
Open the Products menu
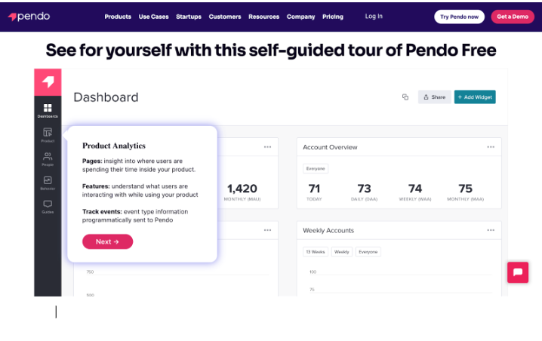click(x=118, y=17)
